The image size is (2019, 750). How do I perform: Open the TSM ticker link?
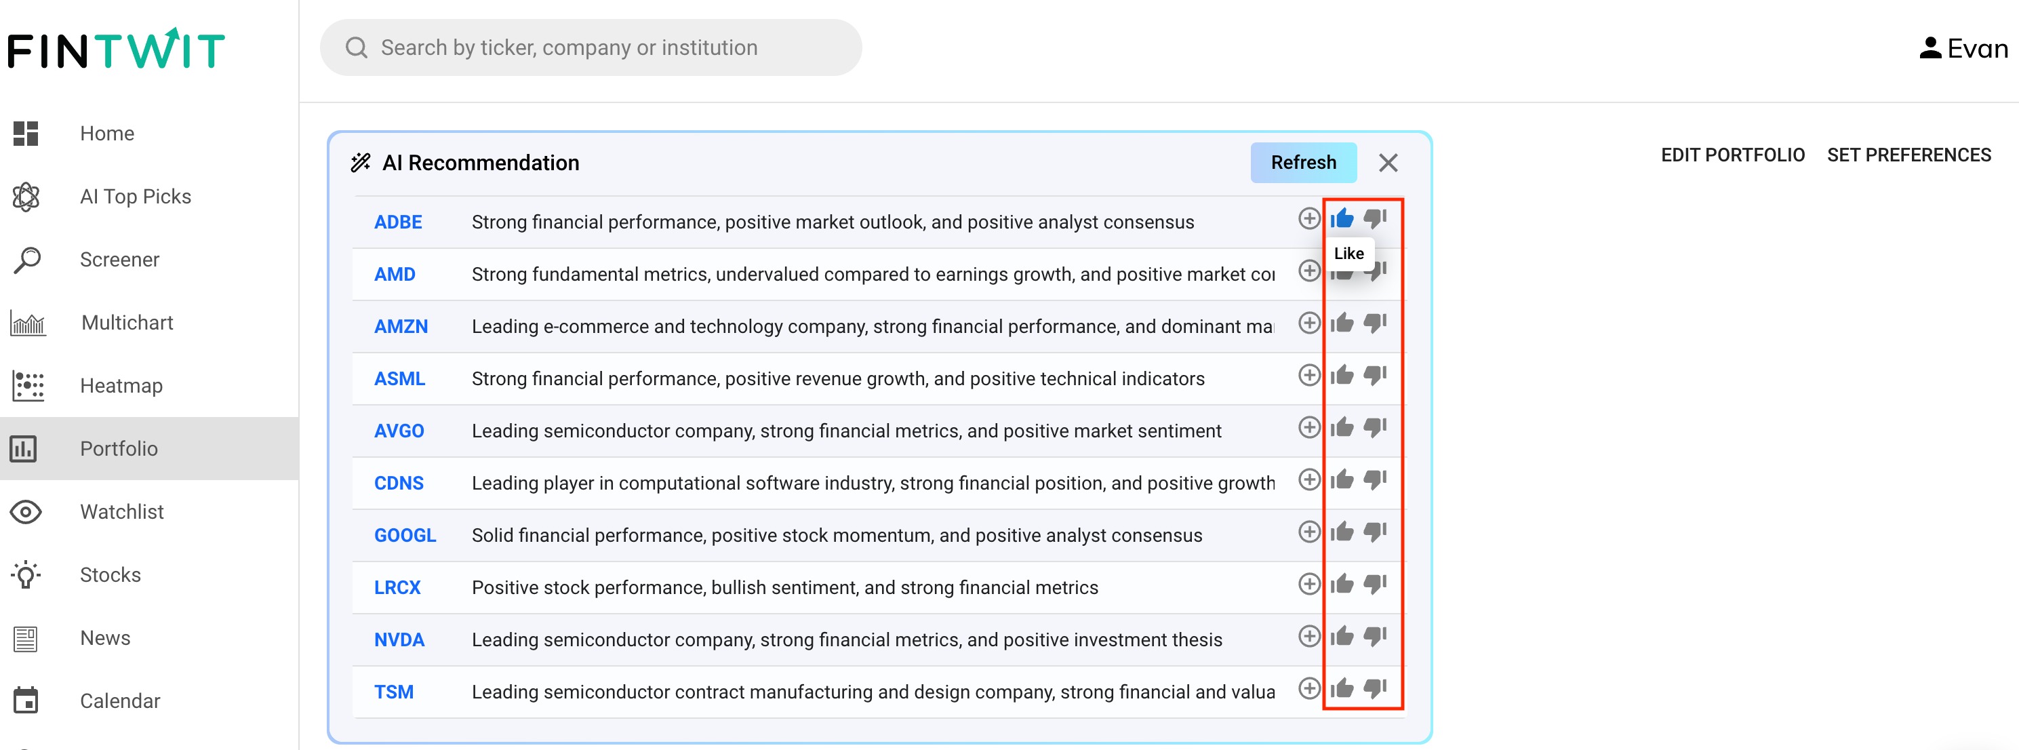[393, 692]
